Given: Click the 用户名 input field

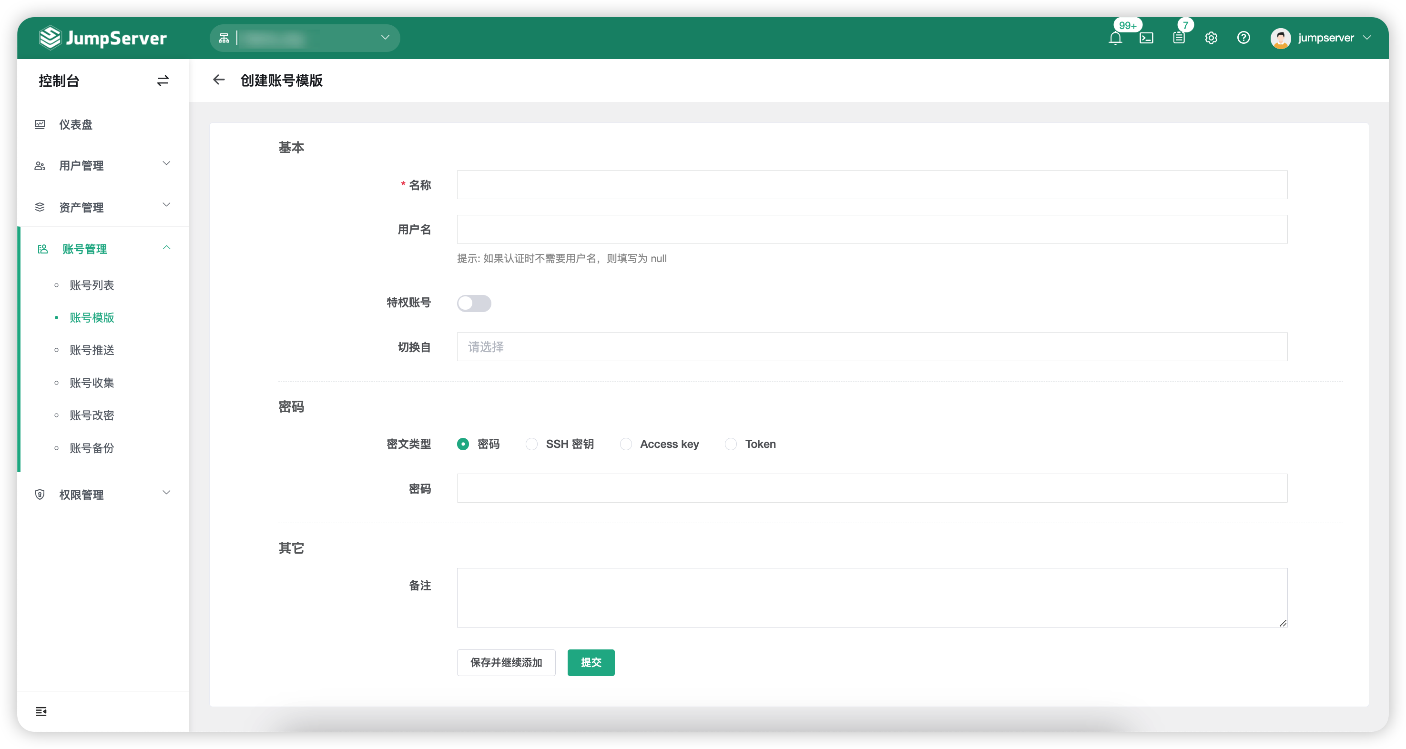Looking at the screenshot, I should pyautogui.click(x=872, y=229).
